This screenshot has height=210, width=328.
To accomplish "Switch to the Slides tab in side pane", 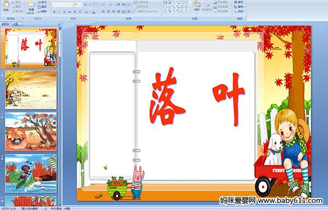I will pyautogui.click(x=5, y=24).
